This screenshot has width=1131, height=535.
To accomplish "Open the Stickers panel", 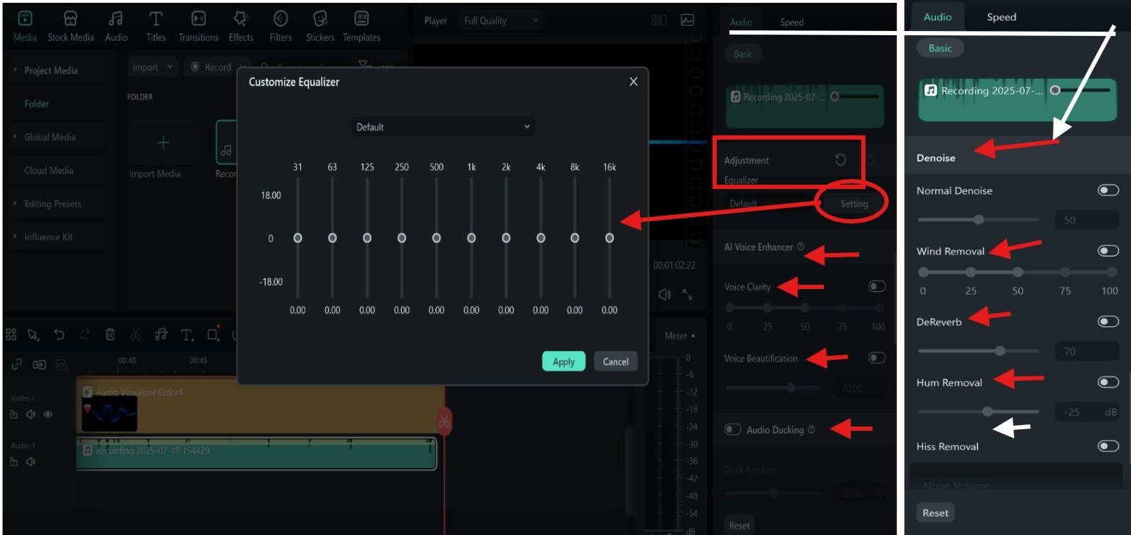I will 320,26.
